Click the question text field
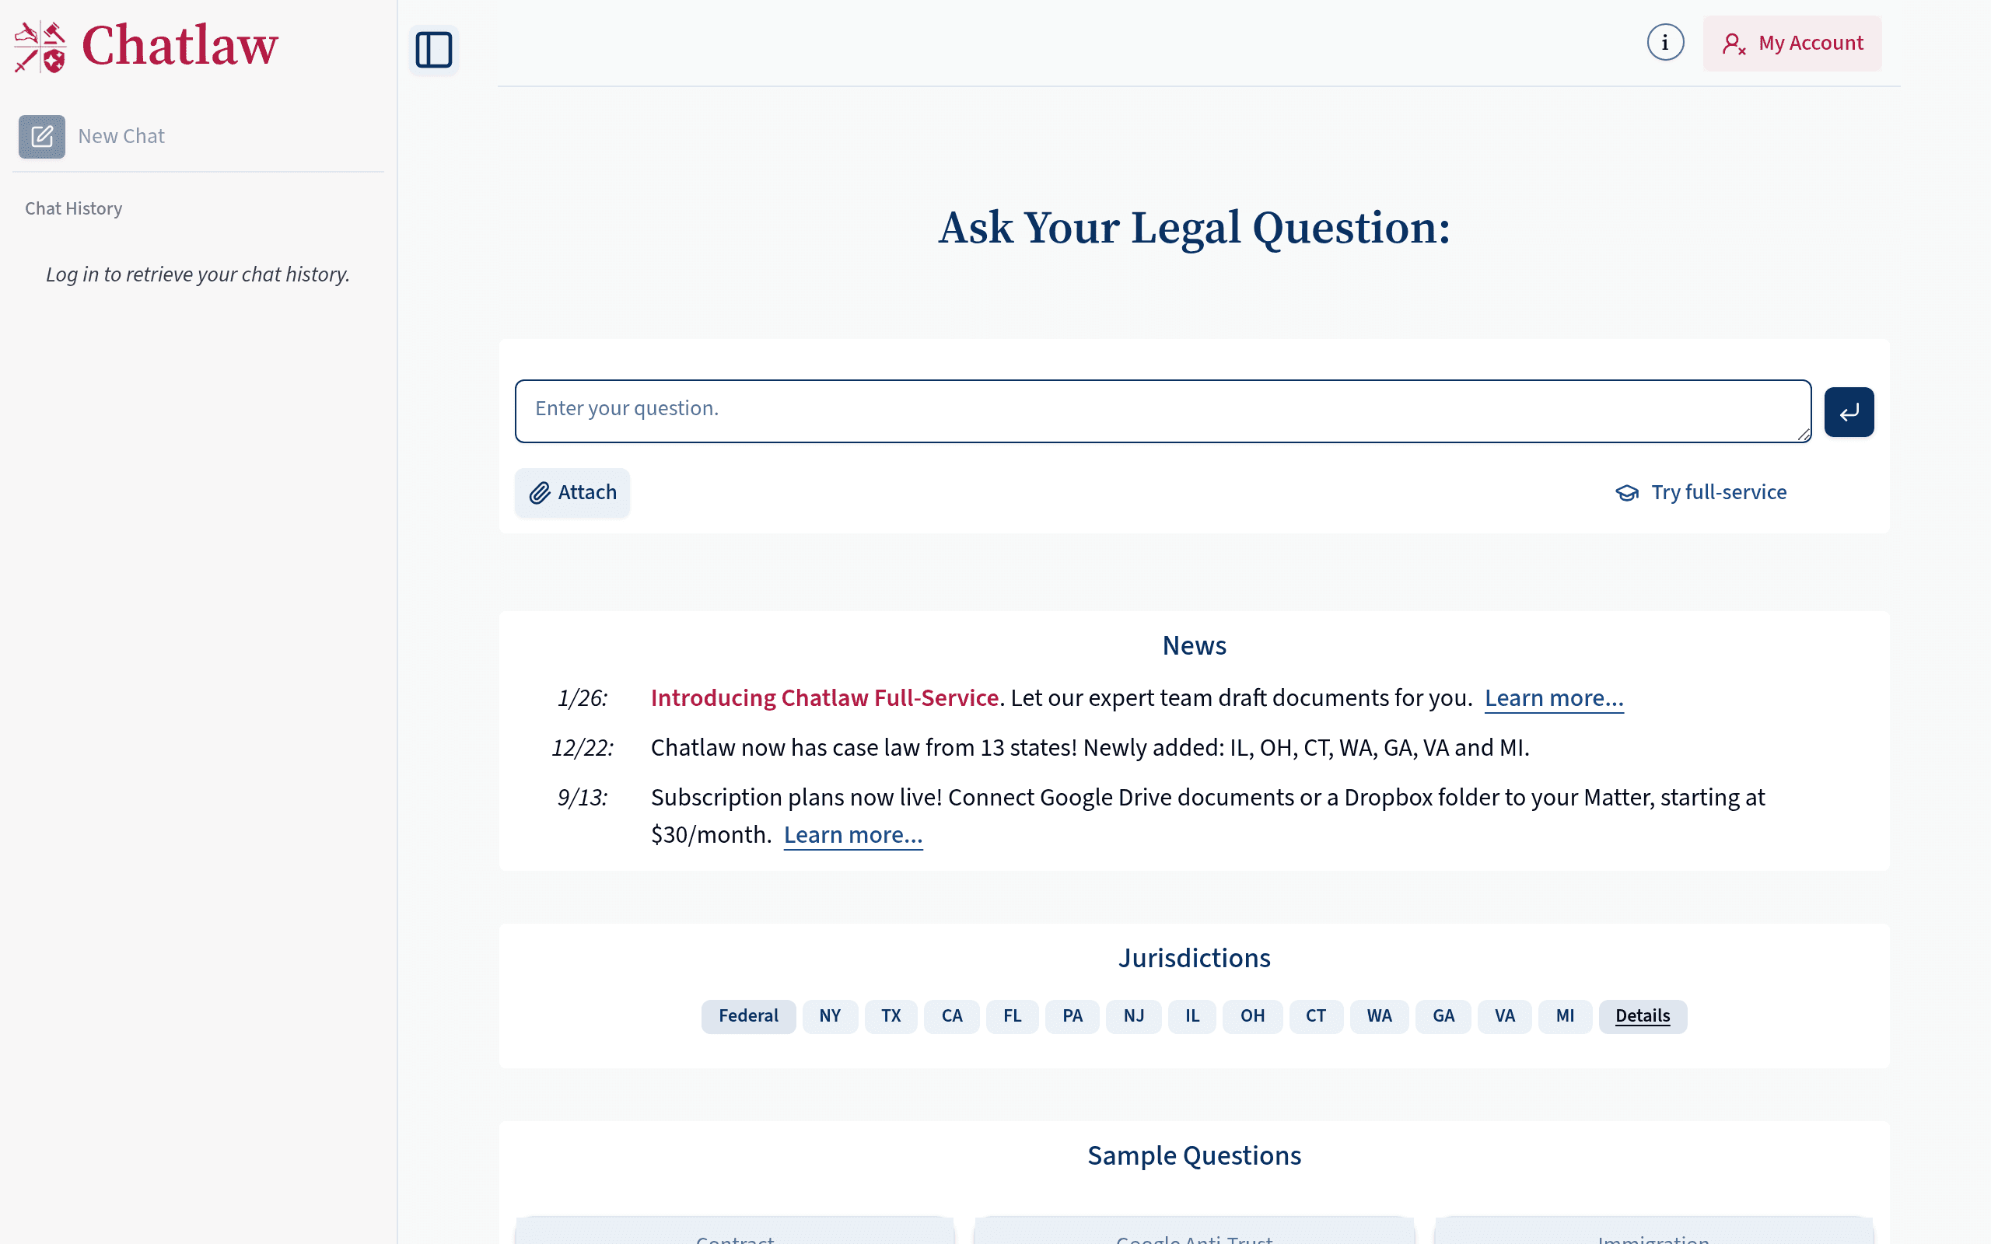 point(1163,411)
